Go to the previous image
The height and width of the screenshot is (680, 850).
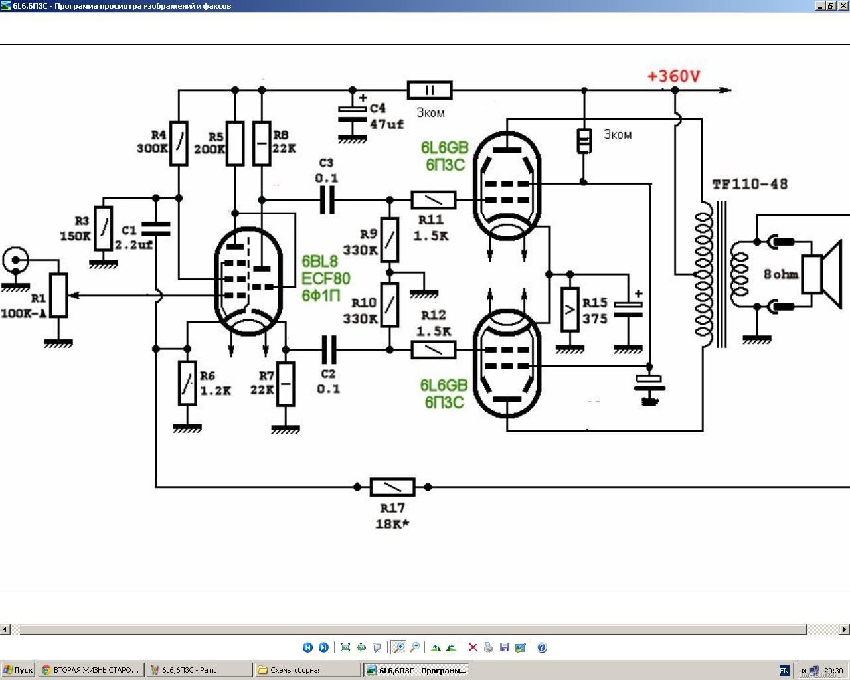(x=307, y=647)
